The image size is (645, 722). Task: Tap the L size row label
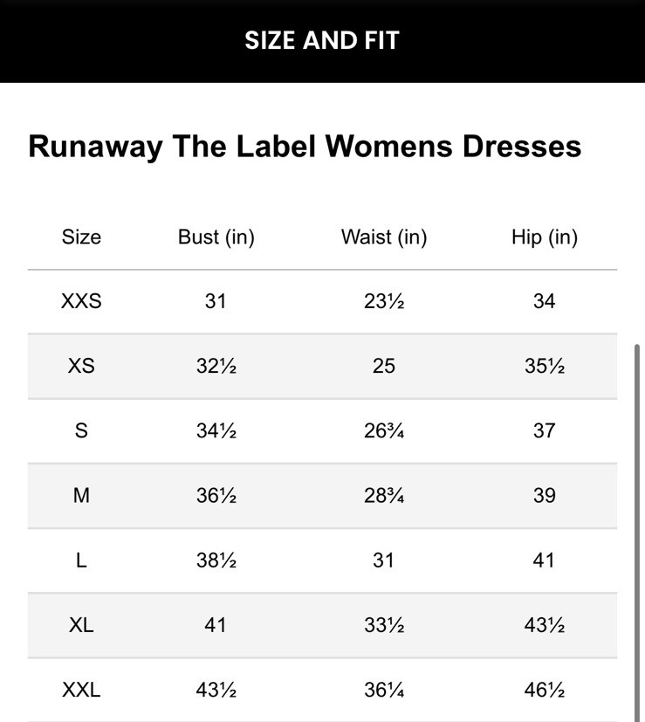coord(81,560)
